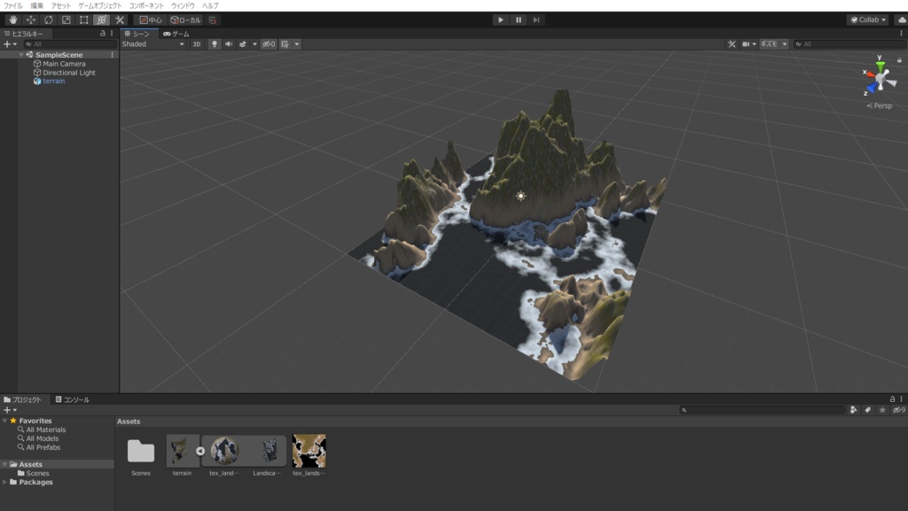Mute scene view audio
Viewport: 908px width, 511px height.
click(229, 43)
